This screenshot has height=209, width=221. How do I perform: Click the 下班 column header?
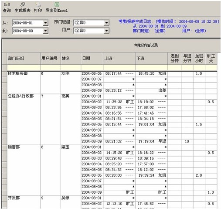point(151,59)
